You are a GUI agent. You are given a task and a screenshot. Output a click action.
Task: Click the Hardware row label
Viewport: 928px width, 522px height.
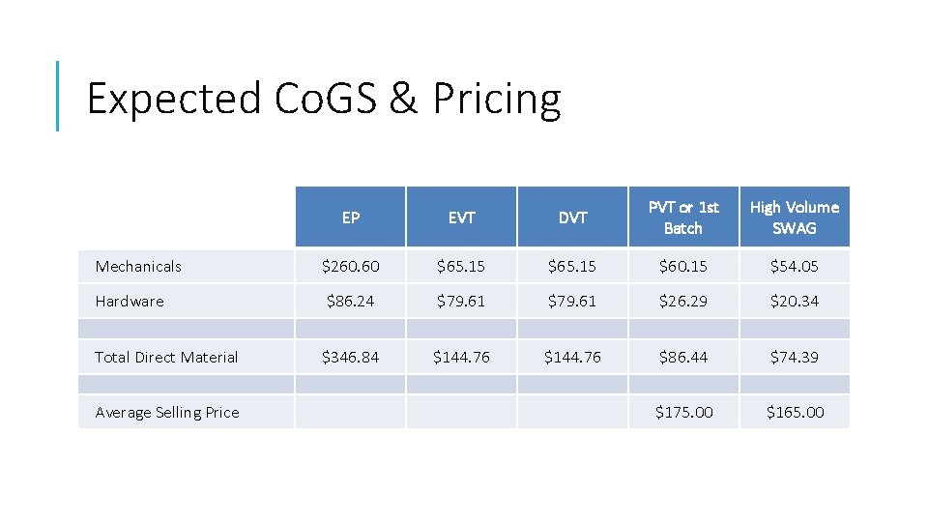pos(130,301)
